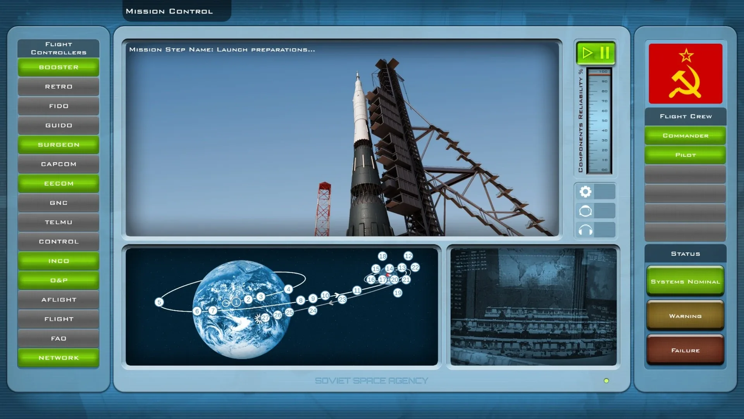Screen dimensions: 744x419
Task: Click the Components Reliability gauge
Action: [x=599, y=121]
